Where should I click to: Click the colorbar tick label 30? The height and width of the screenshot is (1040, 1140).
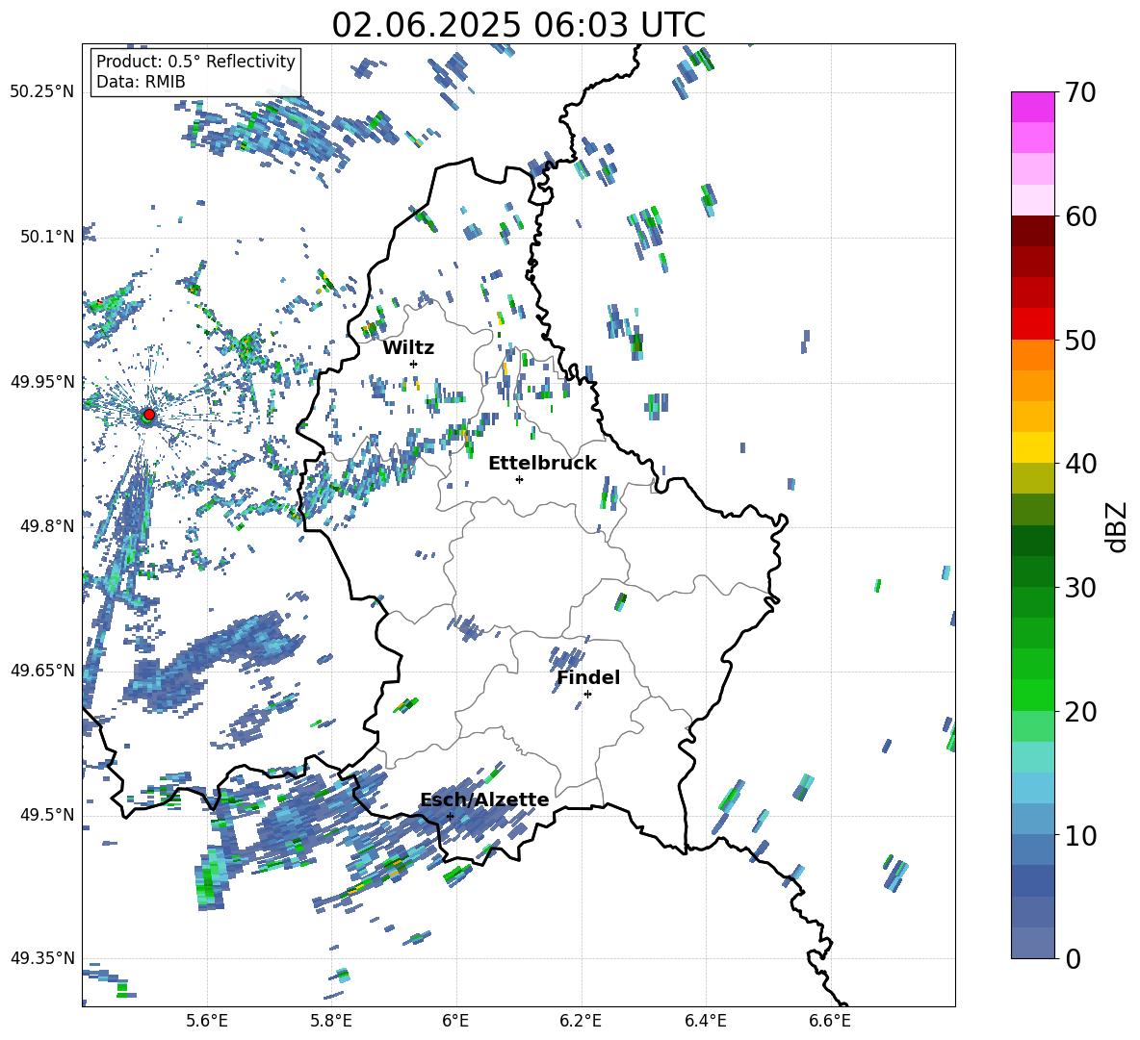point(1080,588)
